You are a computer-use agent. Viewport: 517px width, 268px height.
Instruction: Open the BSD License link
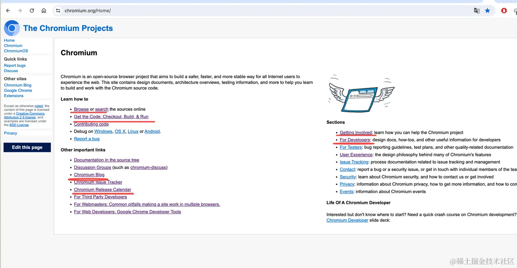19,125
